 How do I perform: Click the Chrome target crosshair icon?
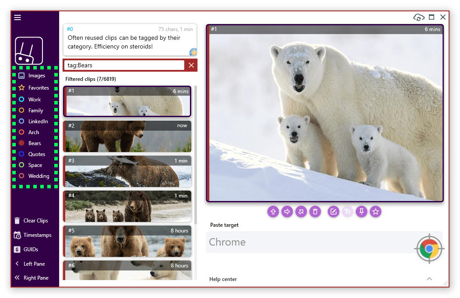[x=429, y=249]
